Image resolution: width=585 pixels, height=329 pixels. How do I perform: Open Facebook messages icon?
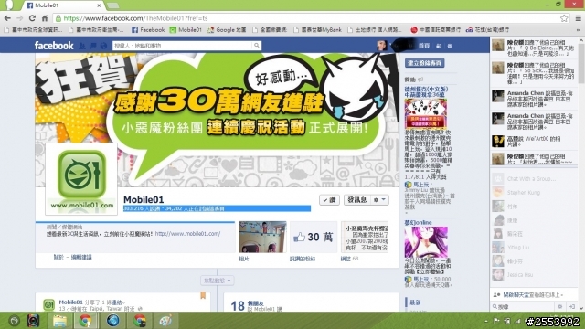pyautogui.click(x=93, y=46)
